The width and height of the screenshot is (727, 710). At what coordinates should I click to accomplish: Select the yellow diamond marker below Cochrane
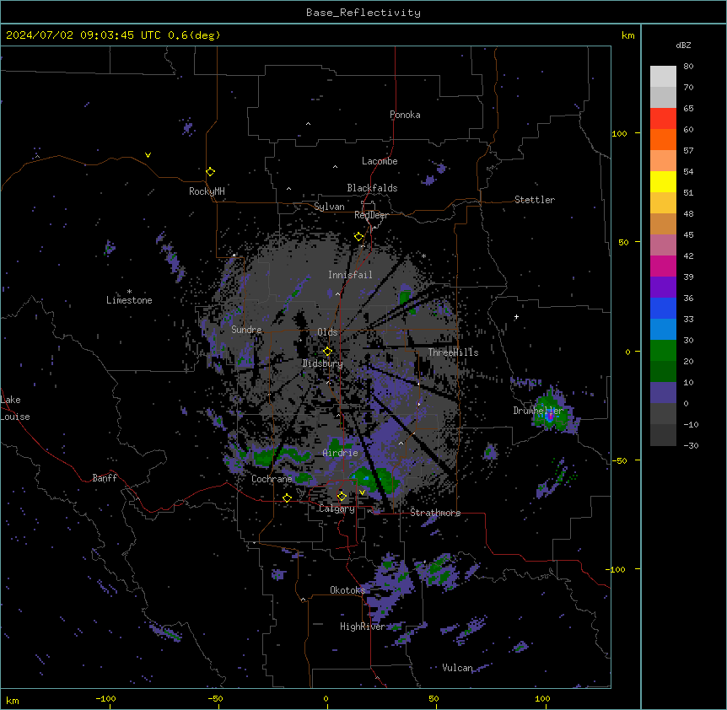[287, 498]
